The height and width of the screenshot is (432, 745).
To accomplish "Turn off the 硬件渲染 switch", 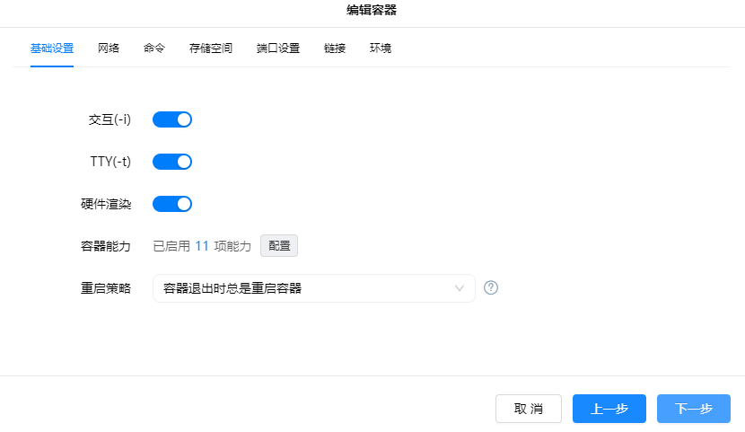I will point(172,204).
